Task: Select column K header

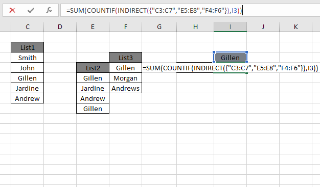Action: coord(295,27)
